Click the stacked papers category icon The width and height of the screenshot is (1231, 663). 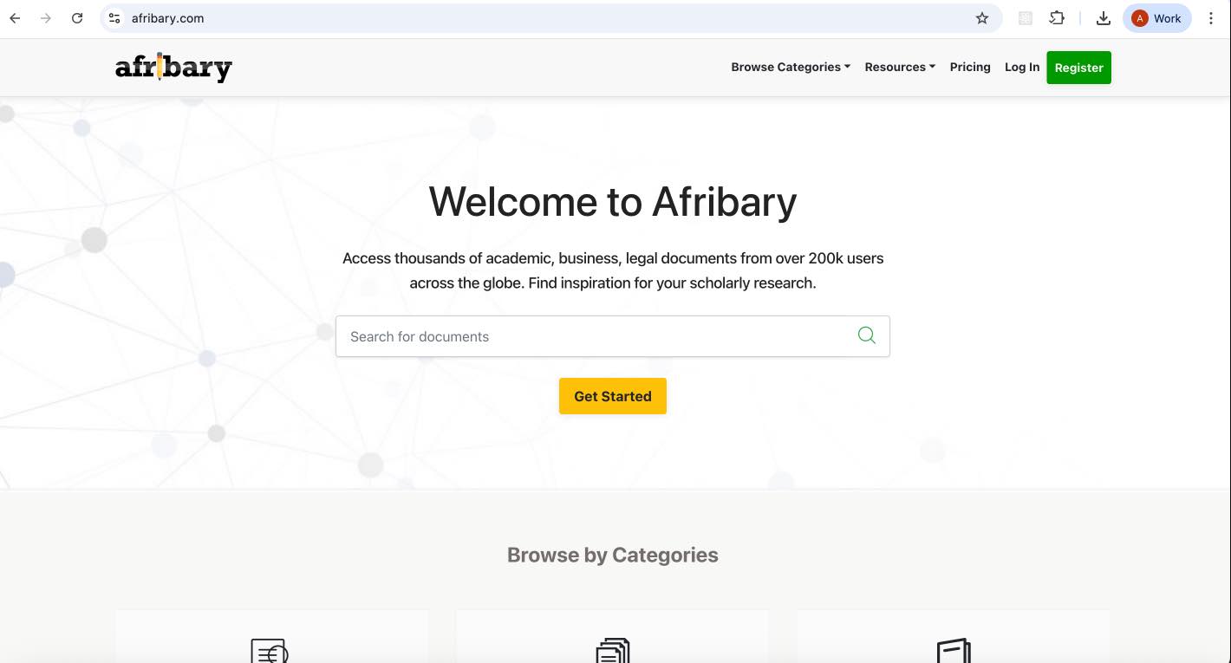(x=613, y=651)
